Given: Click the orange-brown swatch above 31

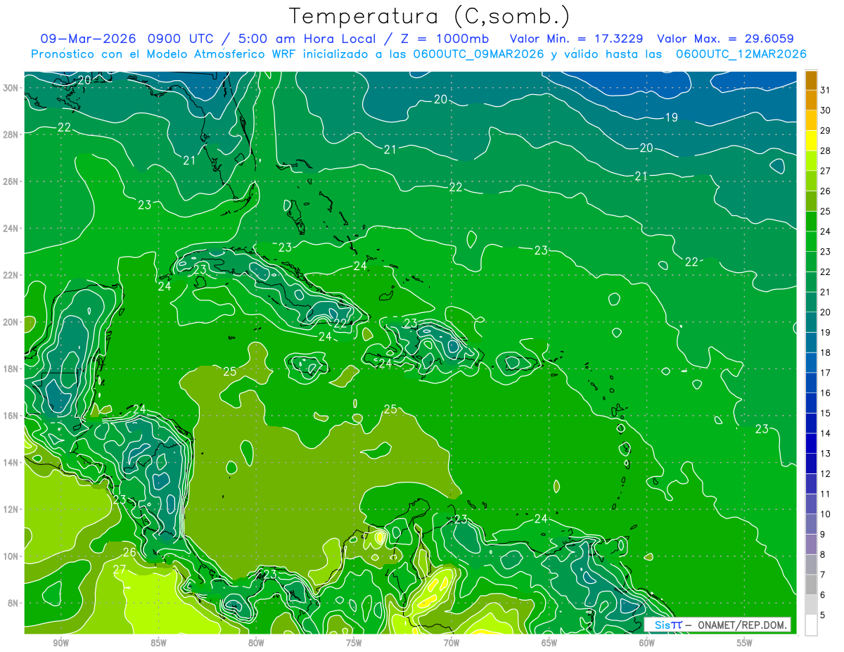Looking at the screenshot, I should pos(811,80).
